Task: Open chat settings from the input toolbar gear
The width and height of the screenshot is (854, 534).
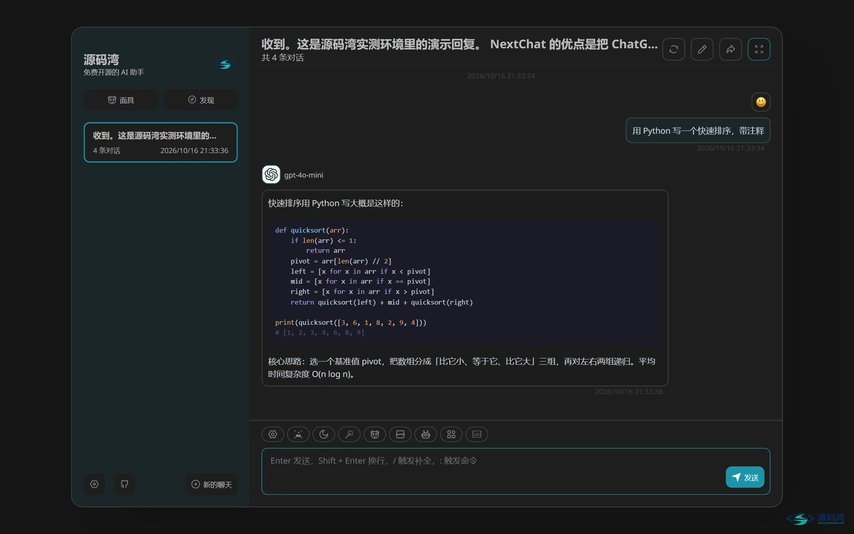Action: tap(273, 434)
